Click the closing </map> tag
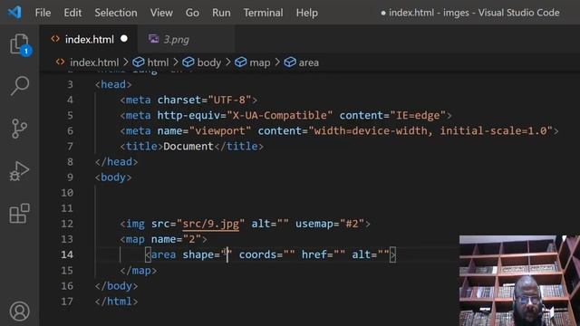This screenshot has height=326, width=580. coord(139,271)
